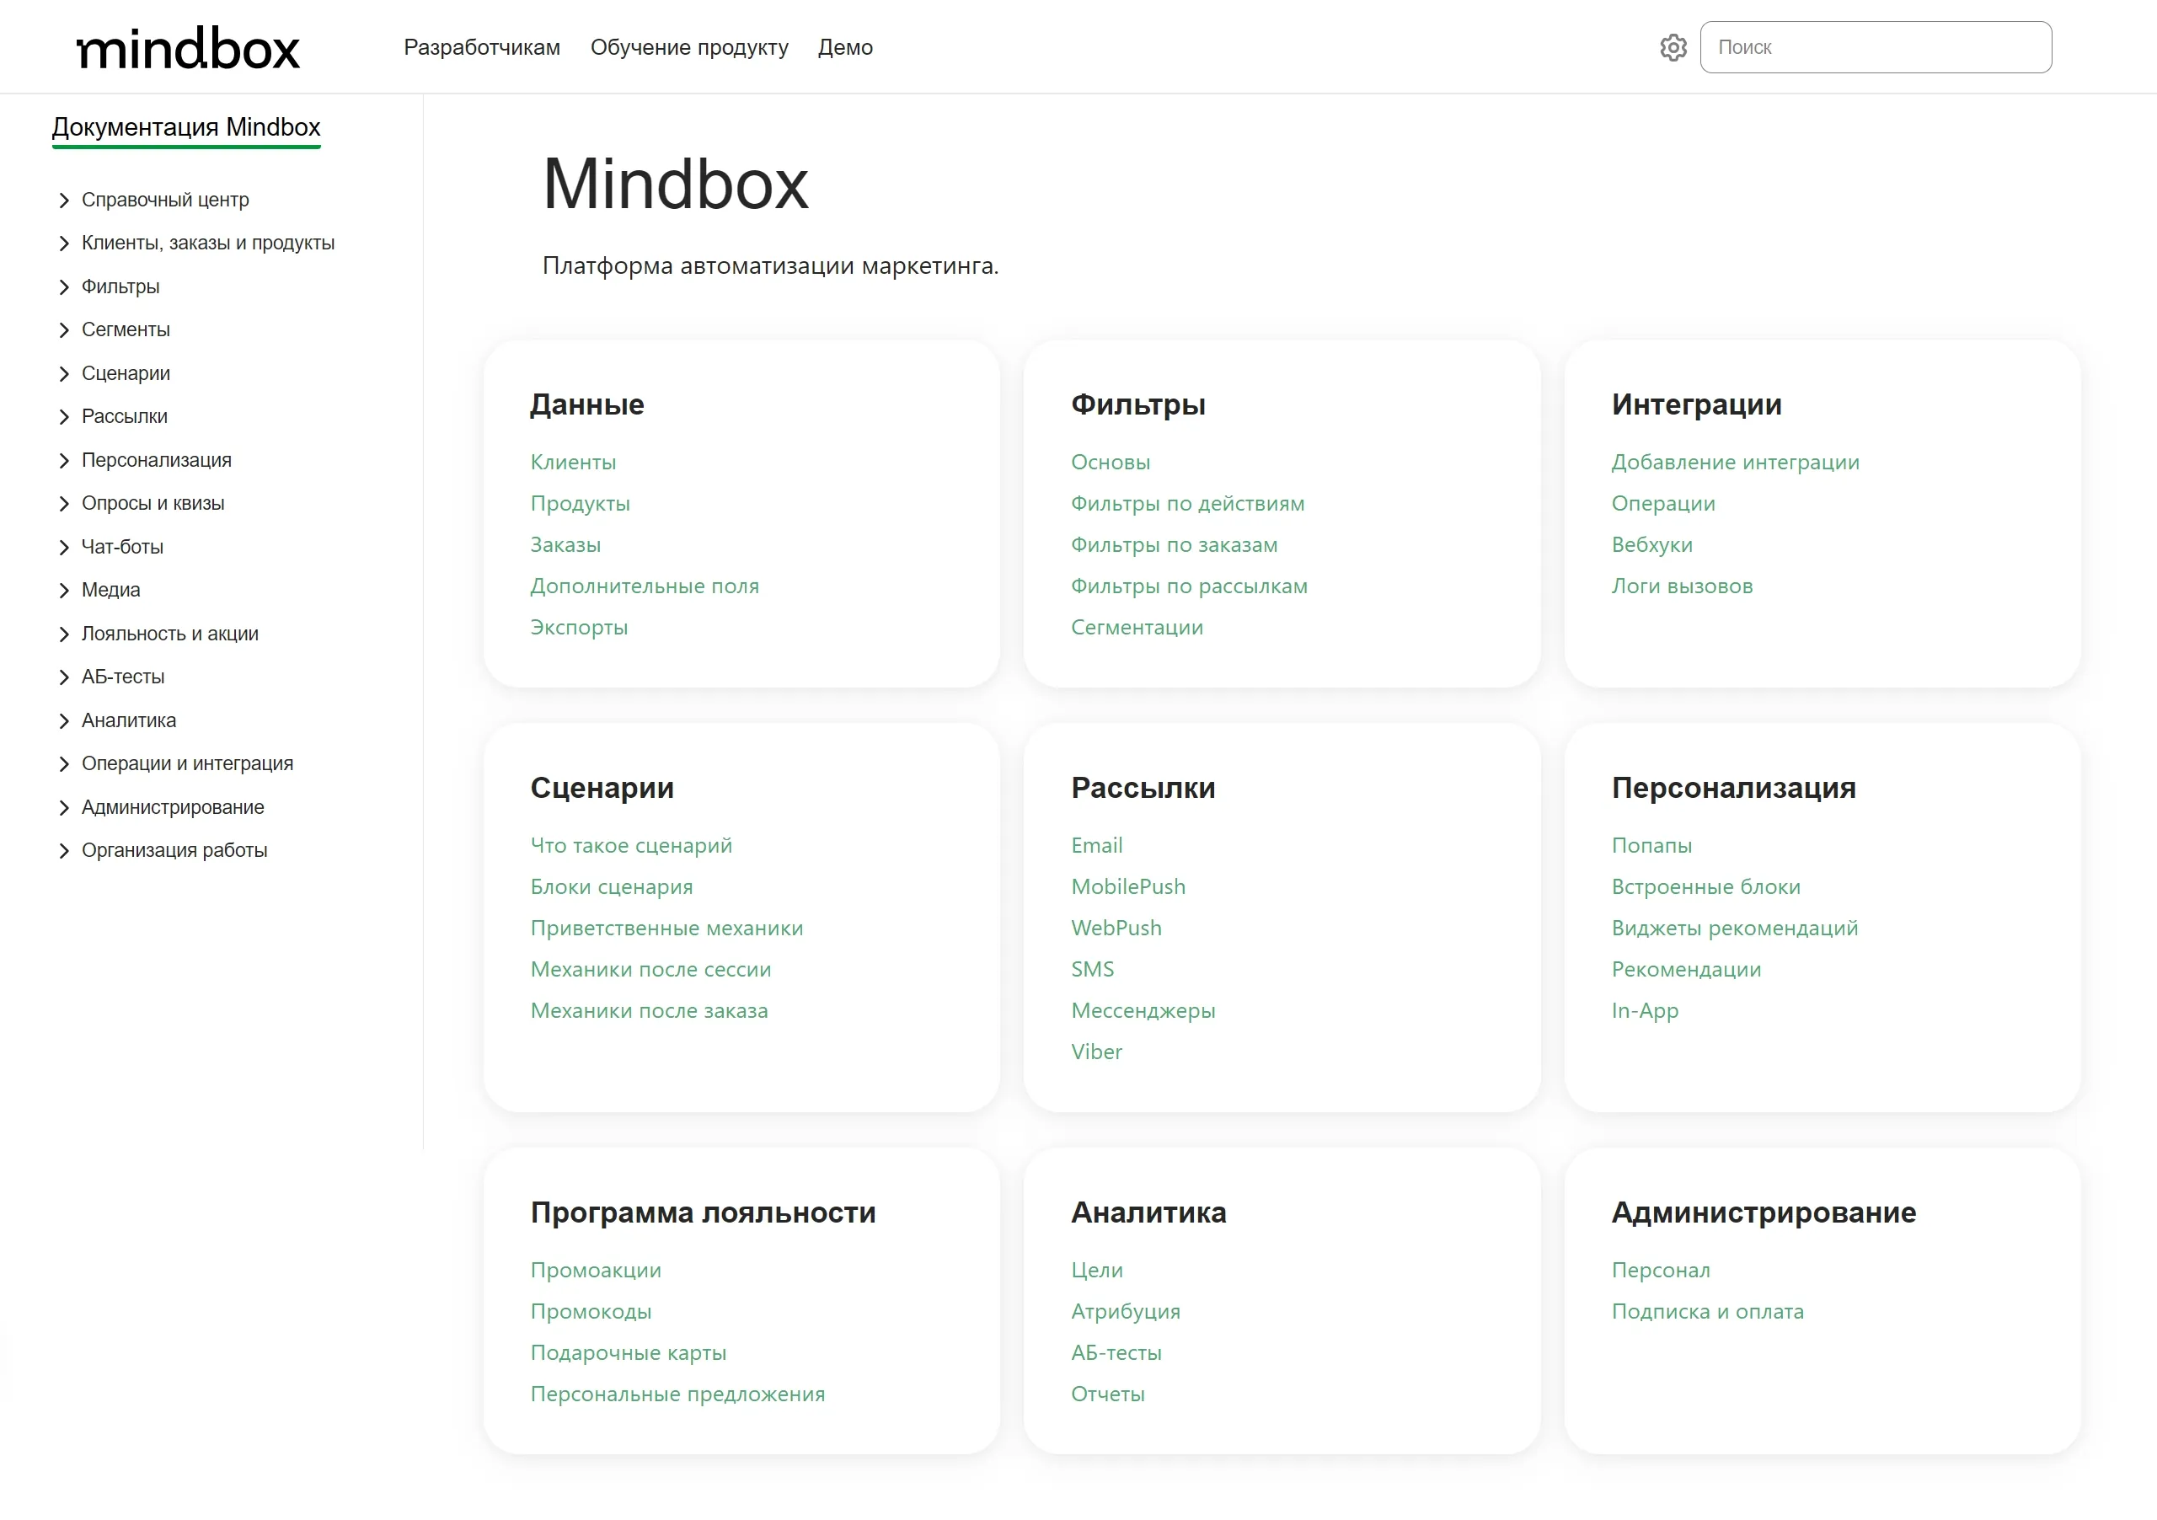Expand the Администрирование sidebar chevron
The height and width of the screenshot is (1520, 2157).
point(64,808)
